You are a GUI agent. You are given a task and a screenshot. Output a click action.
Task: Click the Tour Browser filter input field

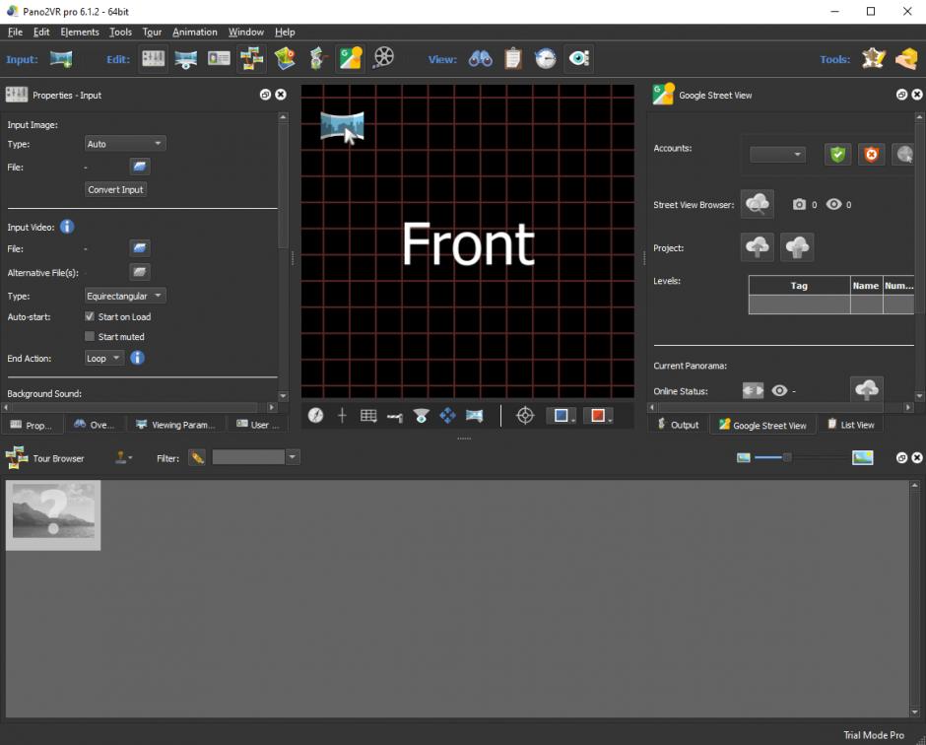tap(248, 457)
